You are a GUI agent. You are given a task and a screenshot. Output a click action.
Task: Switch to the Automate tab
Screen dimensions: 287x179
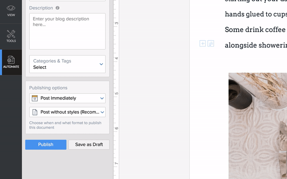tap(11, 62)
